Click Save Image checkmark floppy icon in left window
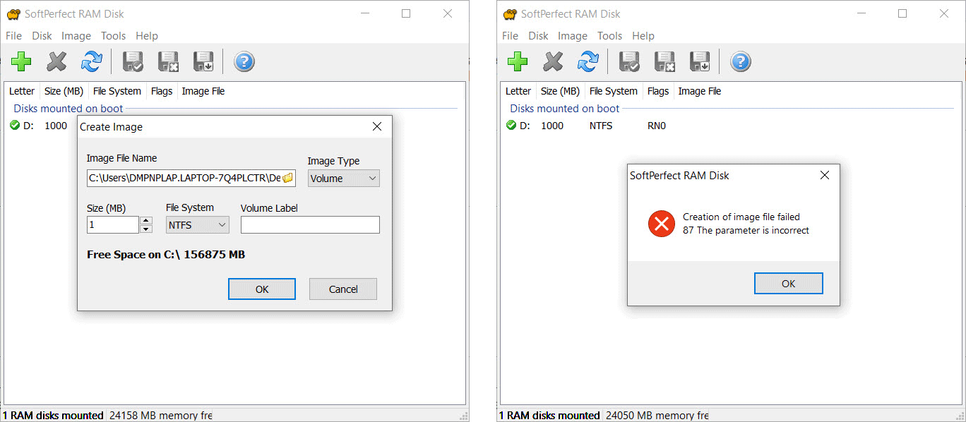 pos(133,62)
